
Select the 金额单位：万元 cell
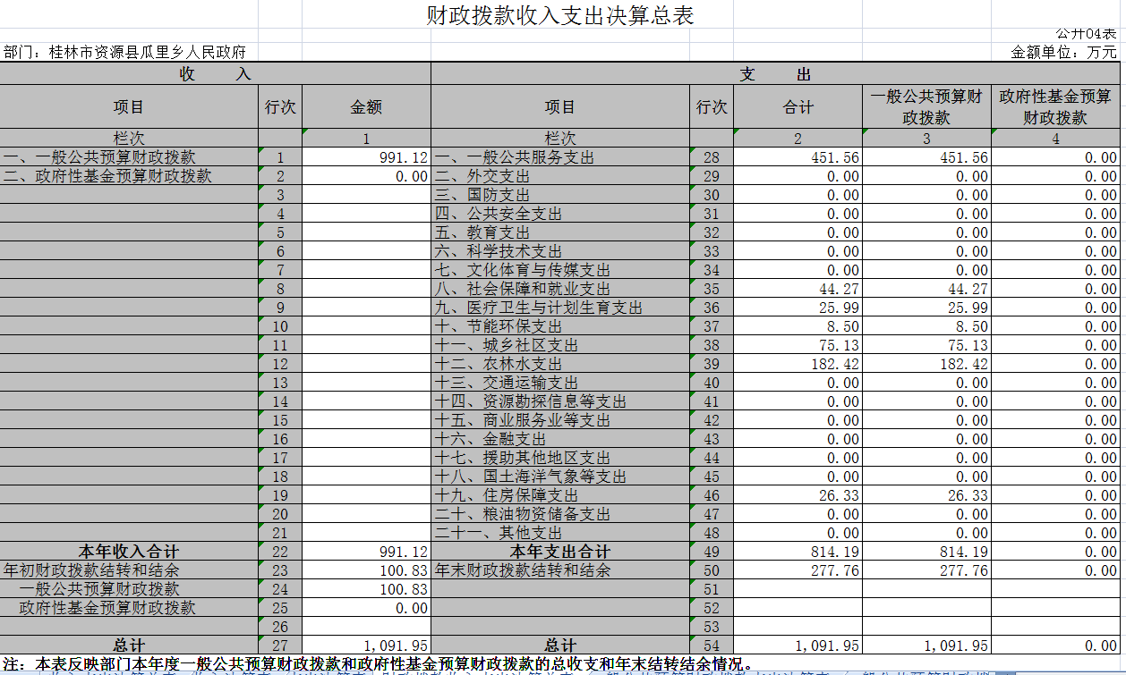1063,53
